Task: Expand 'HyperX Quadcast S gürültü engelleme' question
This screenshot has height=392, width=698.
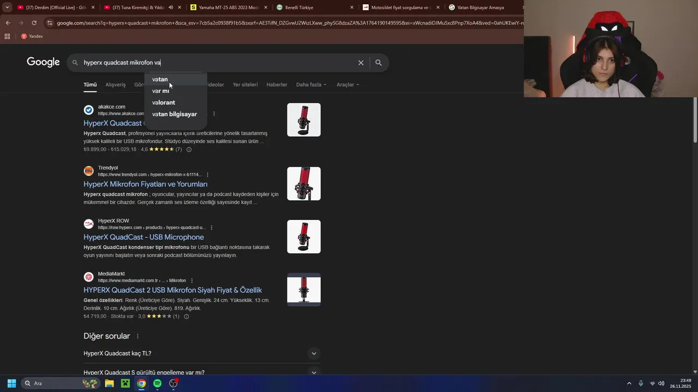Action: [x=202, y=372]
